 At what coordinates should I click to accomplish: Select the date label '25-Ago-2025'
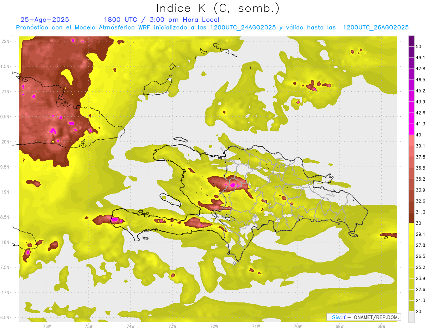coord(45,20)
